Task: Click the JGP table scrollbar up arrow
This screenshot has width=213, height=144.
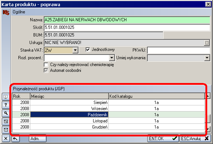Action: click(208, 96)
